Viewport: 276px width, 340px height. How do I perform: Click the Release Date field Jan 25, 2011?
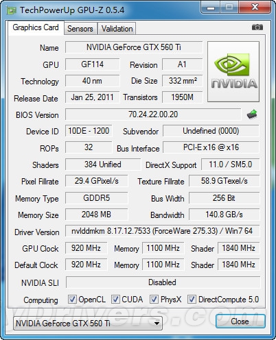[92, 97]
